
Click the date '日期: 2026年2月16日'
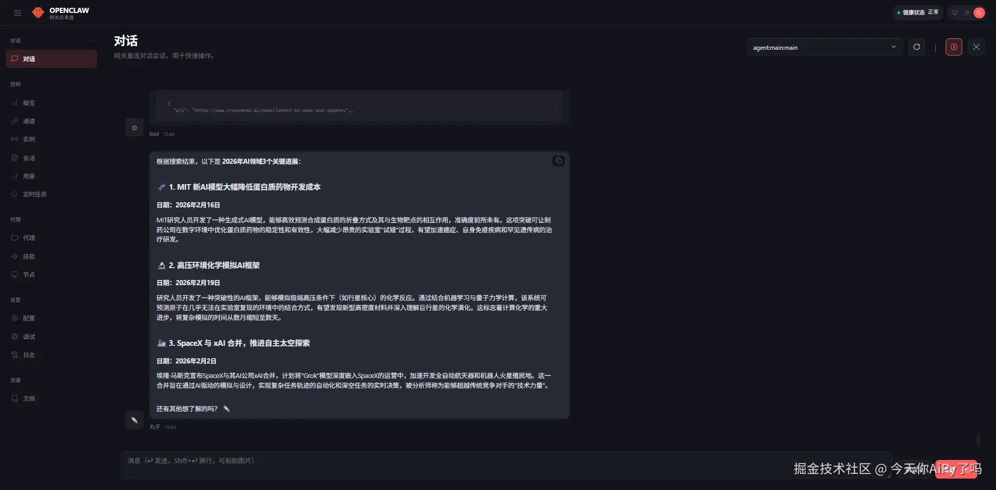pyautogui.click(x=188, y=205)
